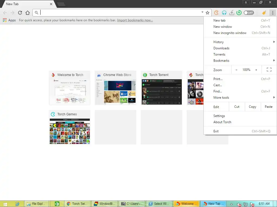Screen dimensions: 277x207
Task: Click the volume tray icon
Action: point(239,204)
